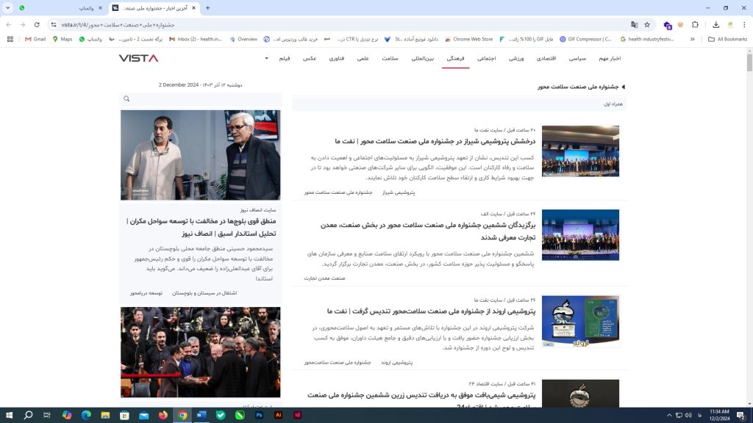Reload the page with the refresh icon
This screenshot has height=423, width=753.
[x=37, y=24]
